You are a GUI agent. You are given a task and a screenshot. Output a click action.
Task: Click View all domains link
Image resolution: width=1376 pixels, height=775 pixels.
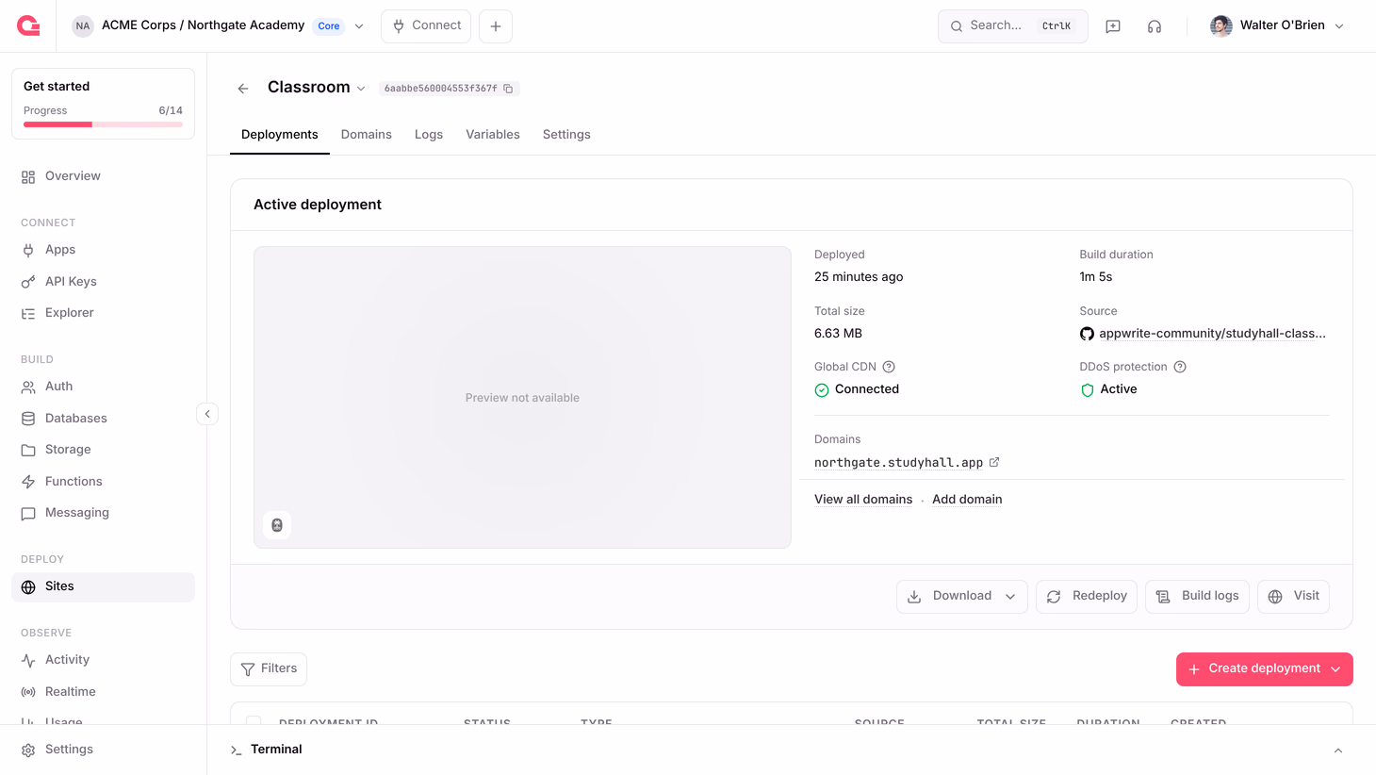click(863, 500)
